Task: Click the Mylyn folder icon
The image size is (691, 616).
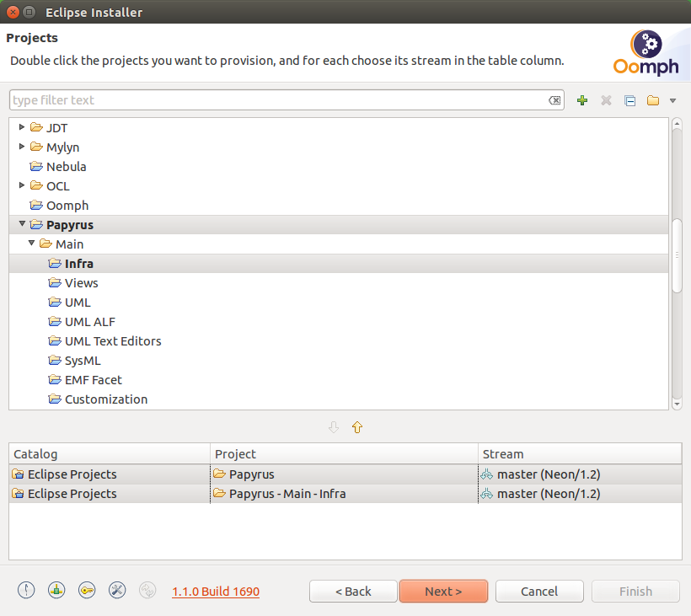Action: [x=36, y=147]
